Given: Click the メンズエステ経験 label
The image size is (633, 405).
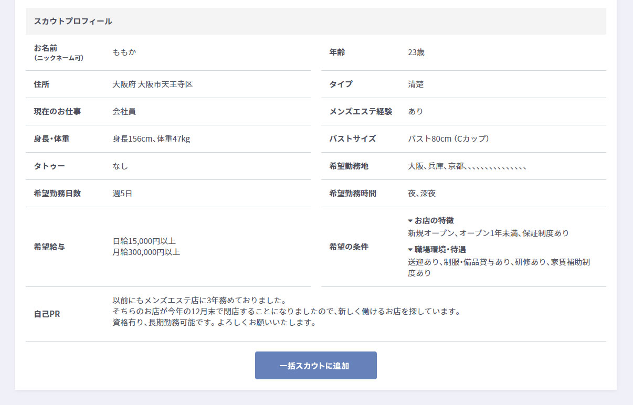Looking at the screenshot, I should (361, 111).
